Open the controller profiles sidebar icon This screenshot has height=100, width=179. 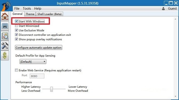(5, 26)
